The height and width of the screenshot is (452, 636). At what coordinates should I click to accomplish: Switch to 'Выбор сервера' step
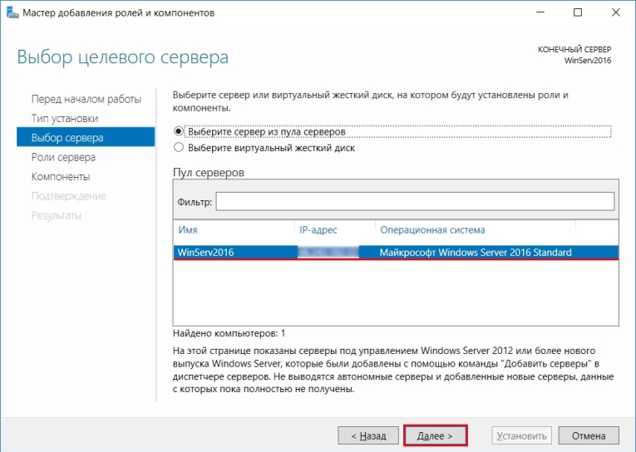[67, 137]
